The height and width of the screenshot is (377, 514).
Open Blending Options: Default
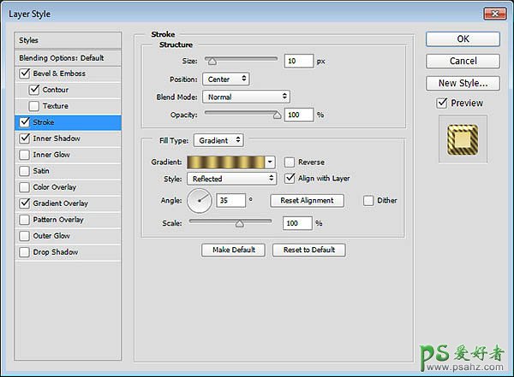tap(61, 57)
